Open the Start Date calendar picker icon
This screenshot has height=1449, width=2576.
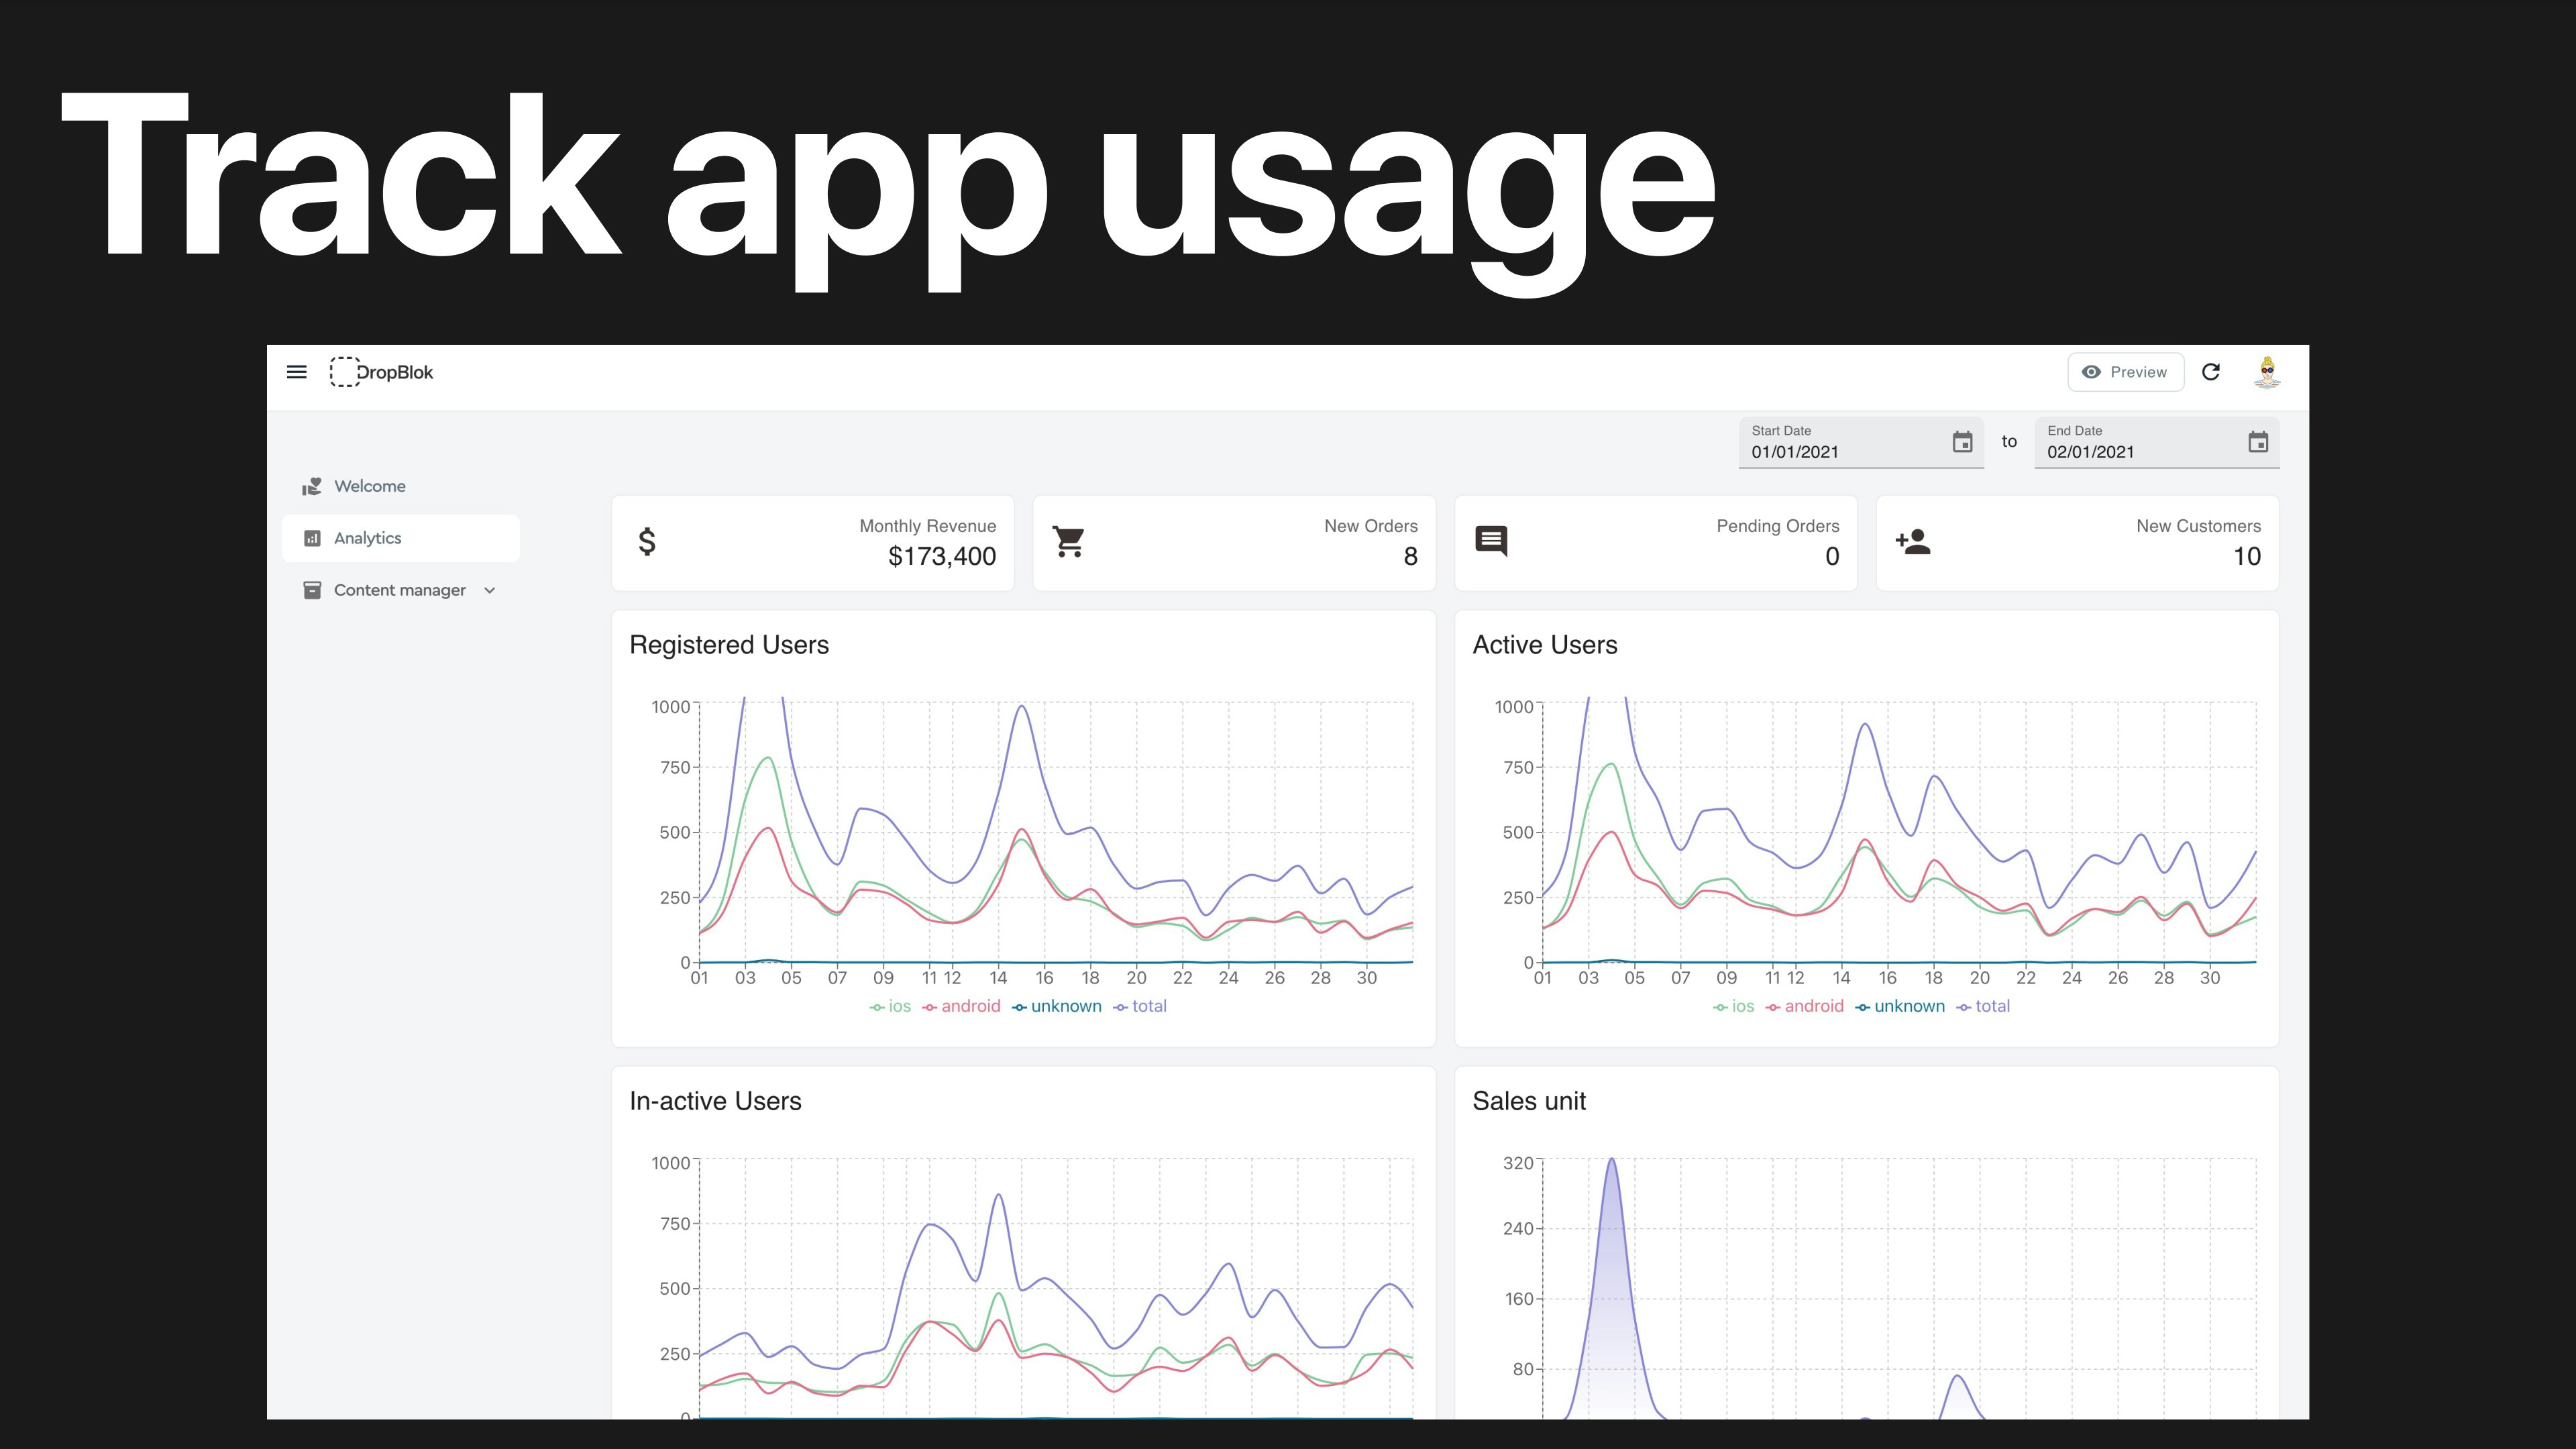click(x=1962, y=442)
